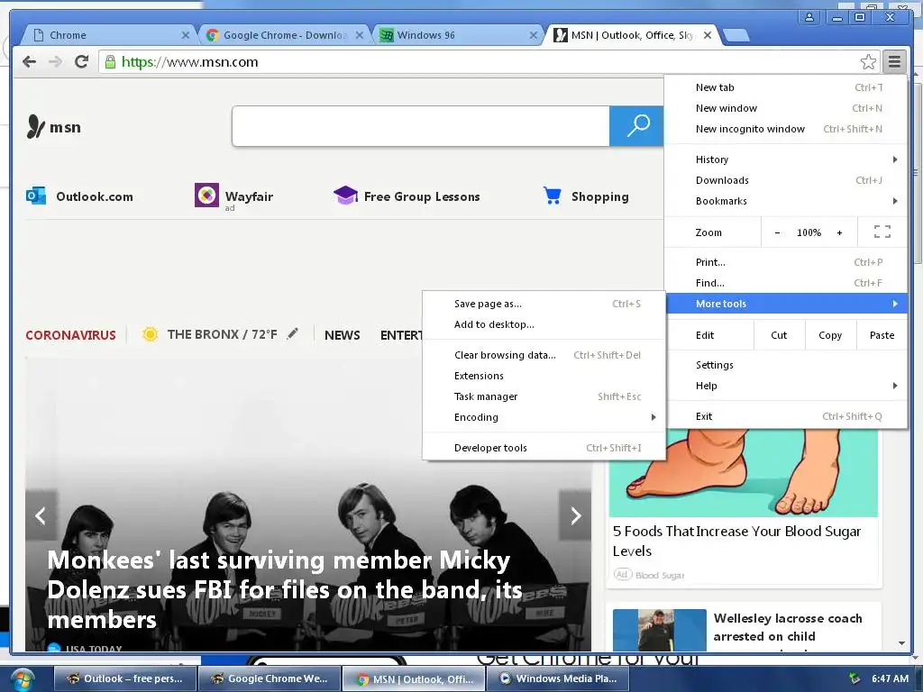The image size is (923, 692).
Task: Switch to the Windows 96 tab
Action: pyautogui.click(x=458, y=35)
